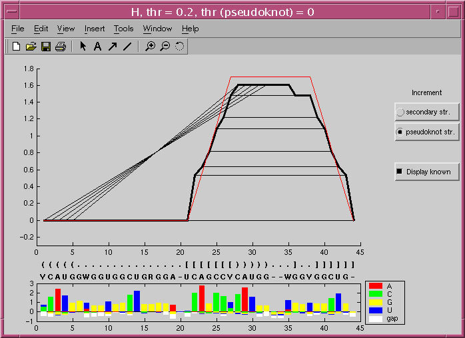Activate the Rotate 3D tool
The width and height of the screenshot is (465, 338).
click(x=179, y=47)
